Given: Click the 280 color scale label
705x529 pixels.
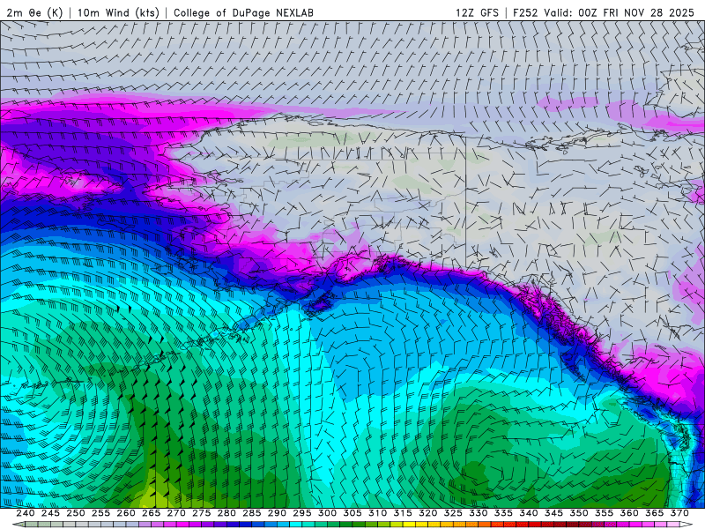Looking at the screenshot, I should (226, 513).
